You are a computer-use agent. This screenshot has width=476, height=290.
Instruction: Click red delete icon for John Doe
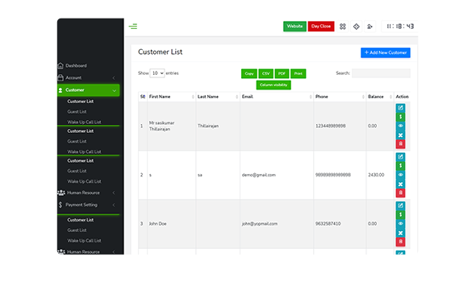400,242
